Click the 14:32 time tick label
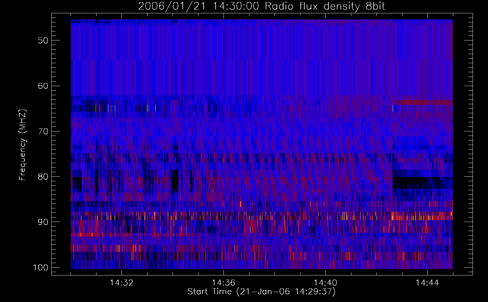488x302 pixels. coord(122,283)
